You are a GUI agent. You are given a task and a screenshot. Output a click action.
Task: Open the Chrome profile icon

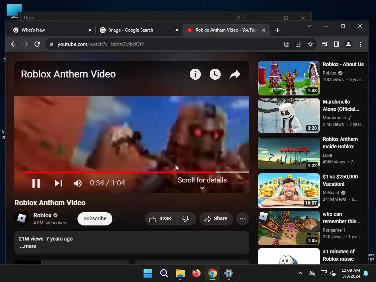(x=348, y=44)
